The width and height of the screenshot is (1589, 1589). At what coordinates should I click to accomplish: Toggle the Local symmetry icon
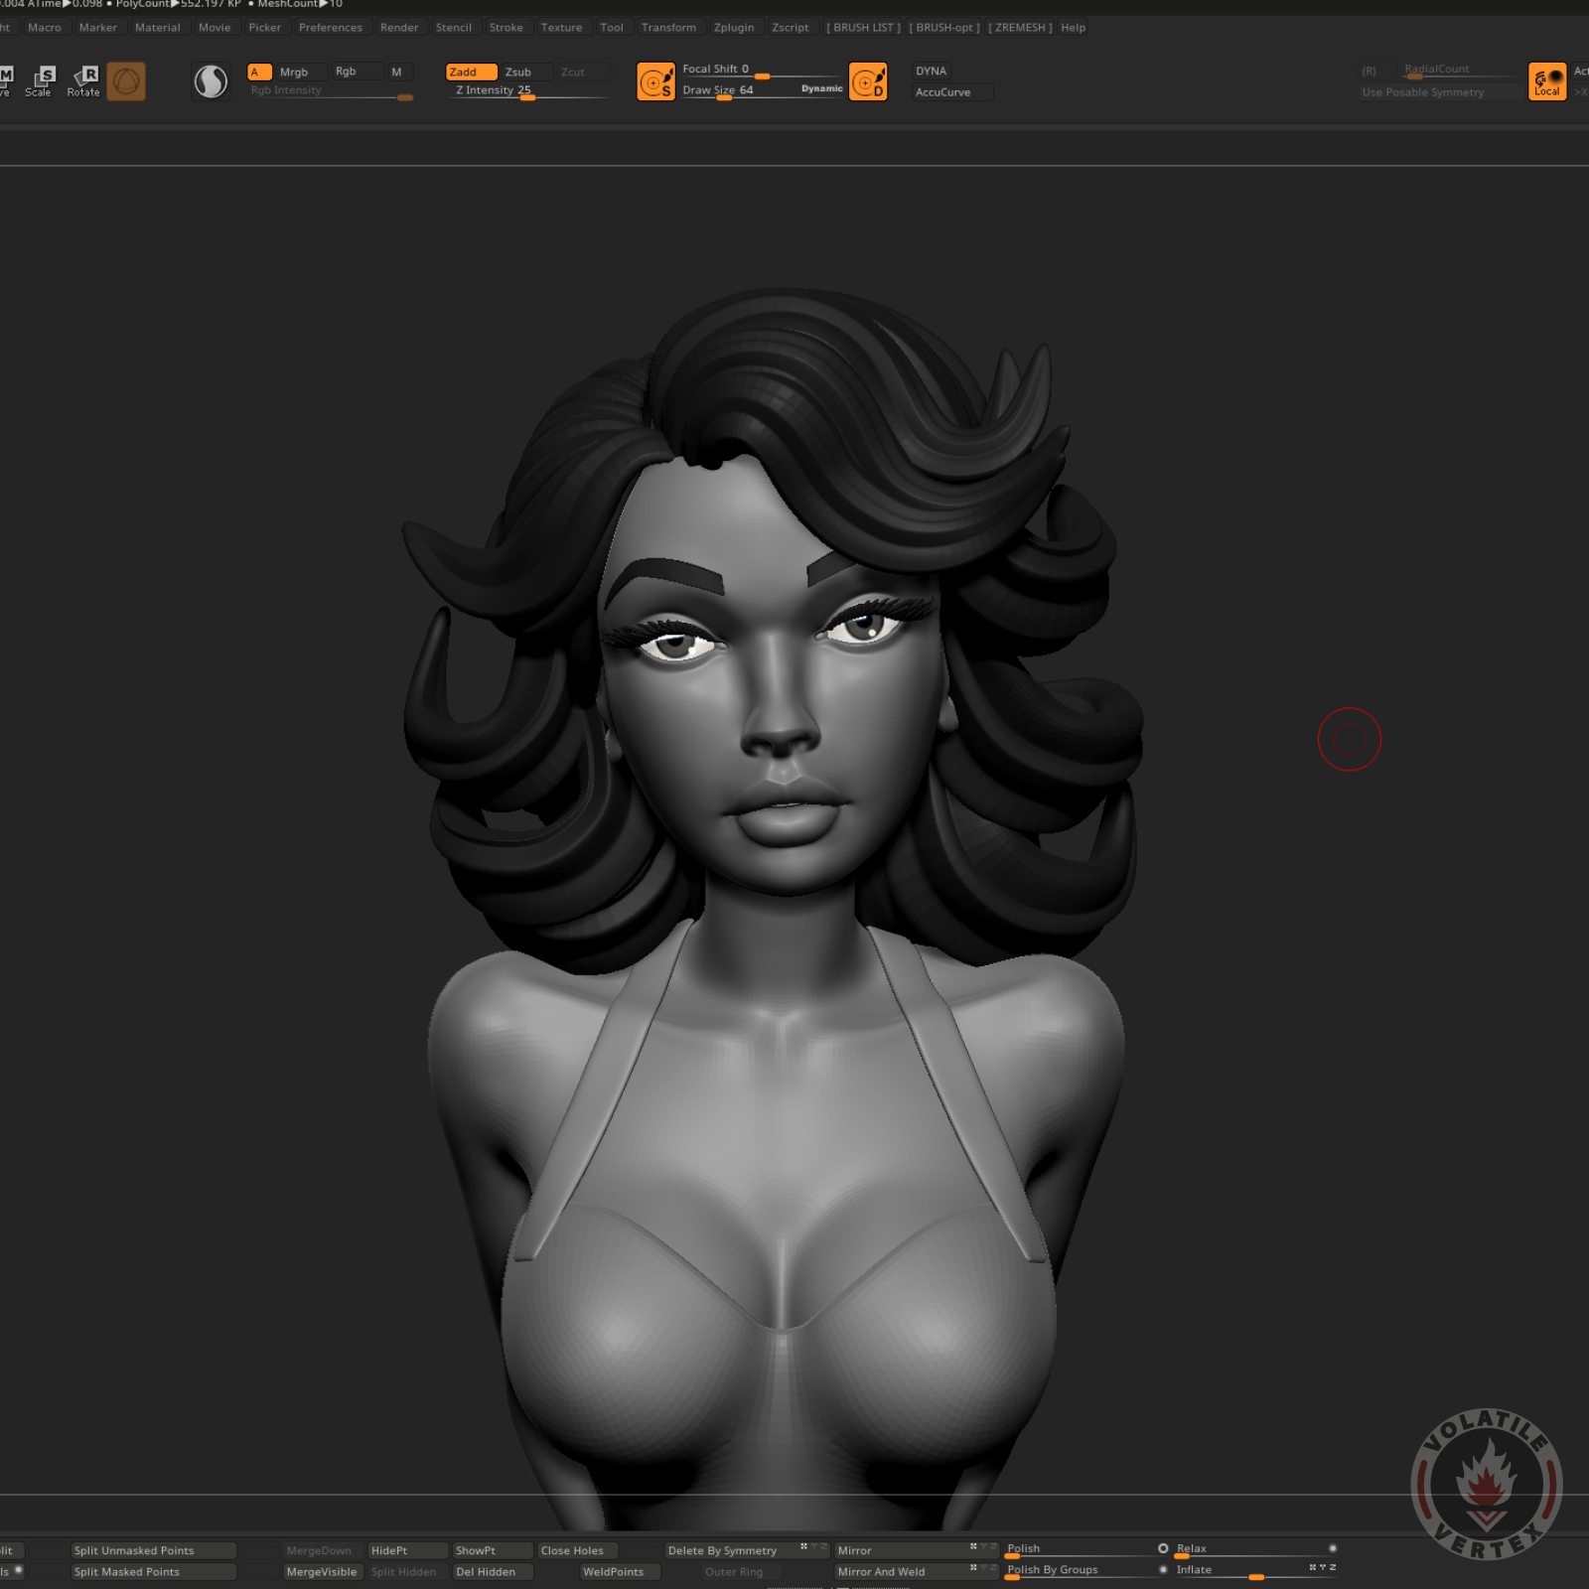1546,81
